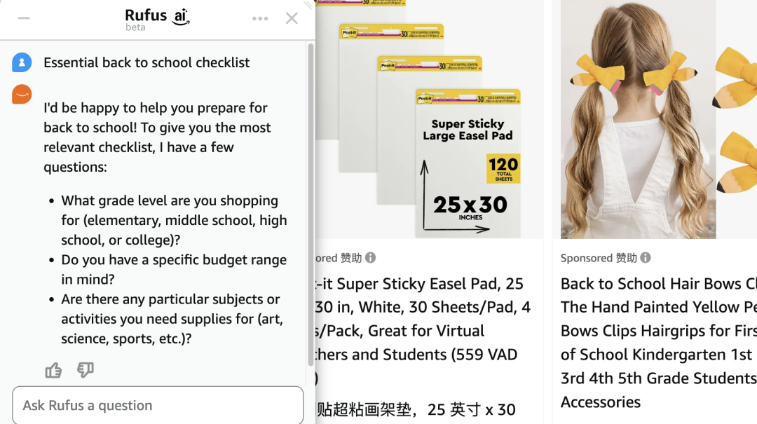Open the pencil hair bows product image
Viewport: 757px width, 424px height.
tap(658, 119)
